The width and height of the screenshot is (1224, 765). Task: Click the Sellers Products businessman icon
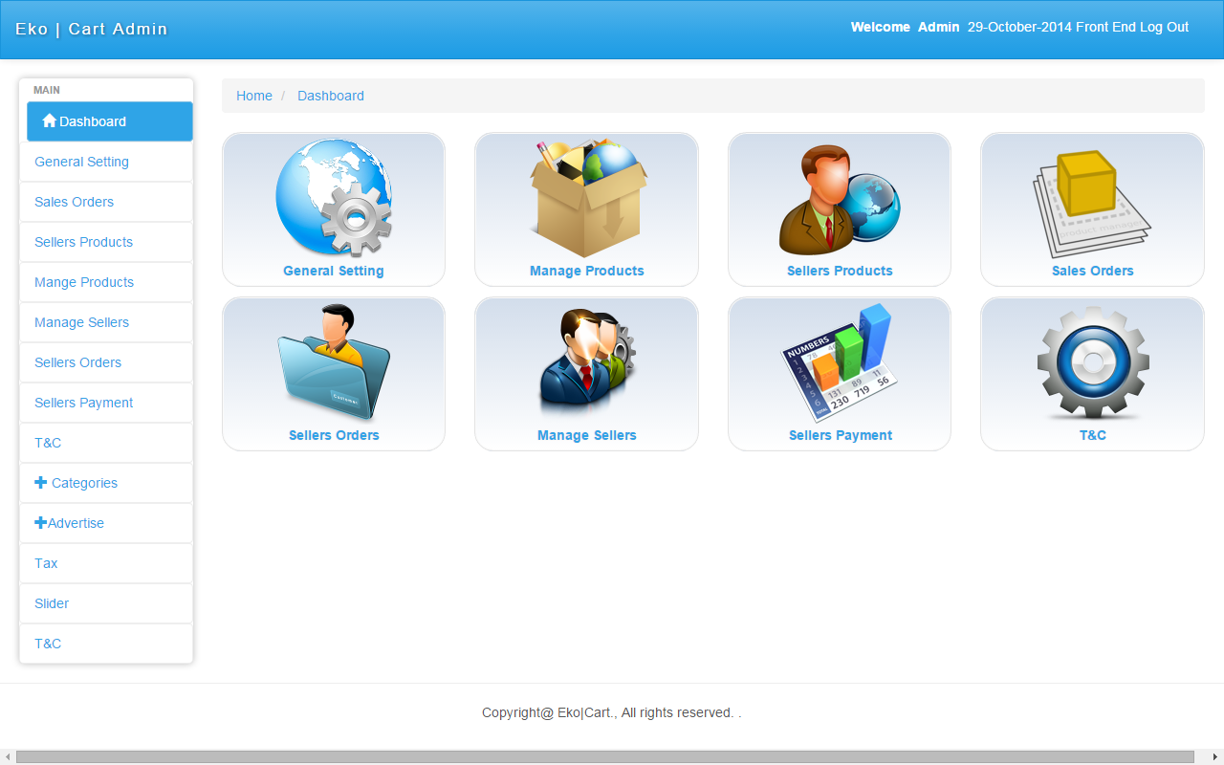click(x=839, y=198)
